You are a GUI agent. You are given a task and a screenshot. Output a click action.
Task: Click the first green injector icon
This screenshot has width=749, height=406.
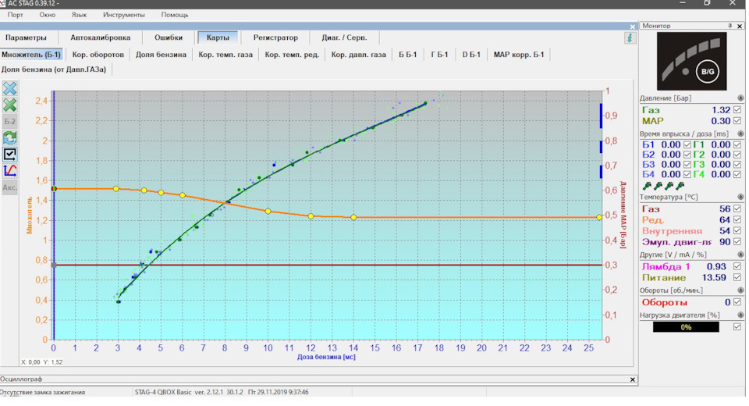(648, 186)
